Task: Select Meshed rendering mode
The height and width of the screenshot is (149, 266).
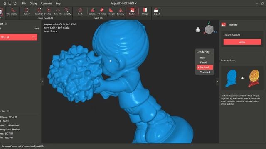Action: pos(204,67)
